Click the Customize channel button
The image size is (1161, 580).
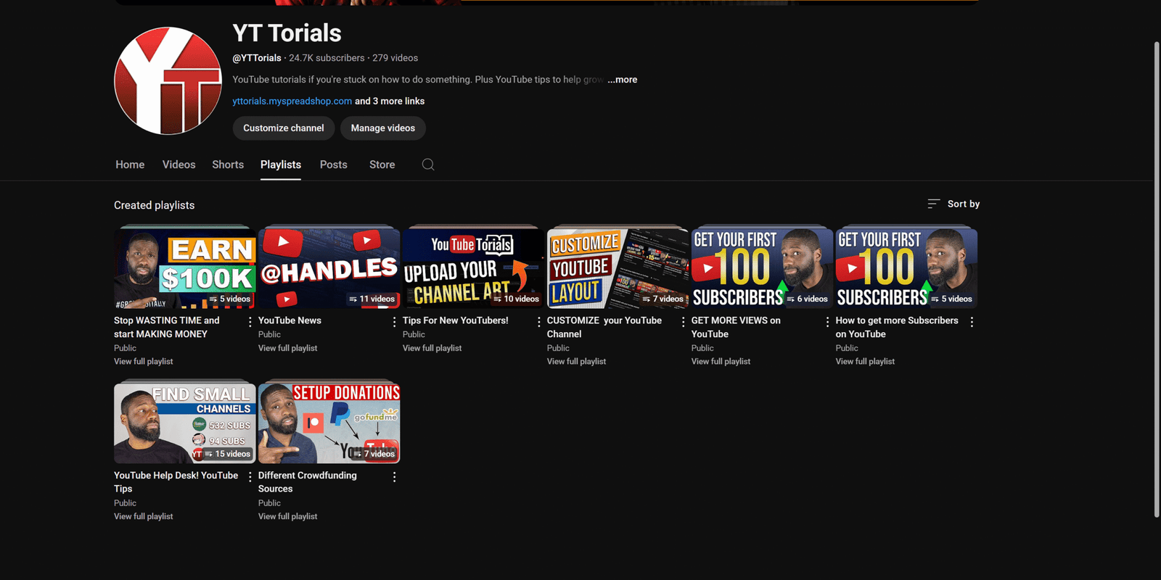pyautogui.click(x=283, y=128)
